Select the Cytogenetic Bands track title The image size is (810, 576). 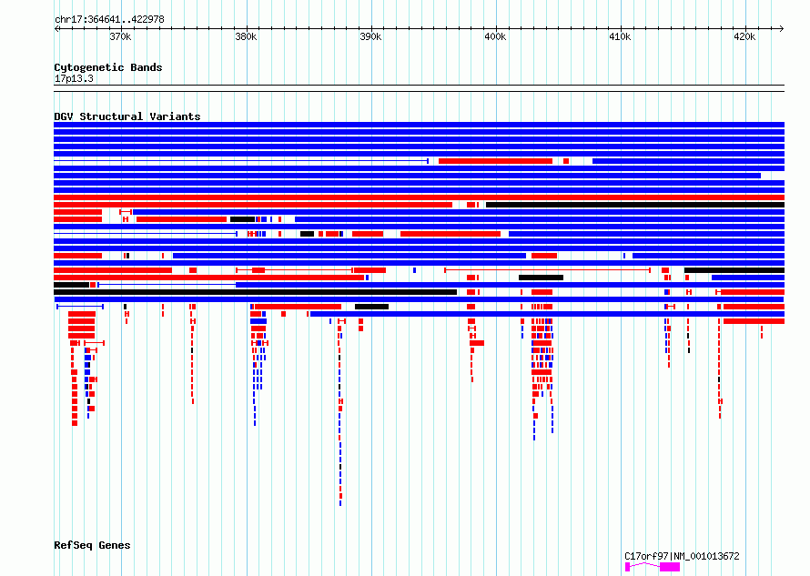pyautogui.click(x=108, y=67)
